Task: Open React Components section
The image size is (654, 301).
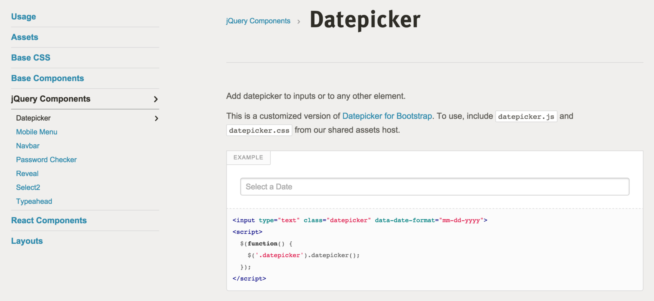Action: pyautogui.click(x=49, y=220)
